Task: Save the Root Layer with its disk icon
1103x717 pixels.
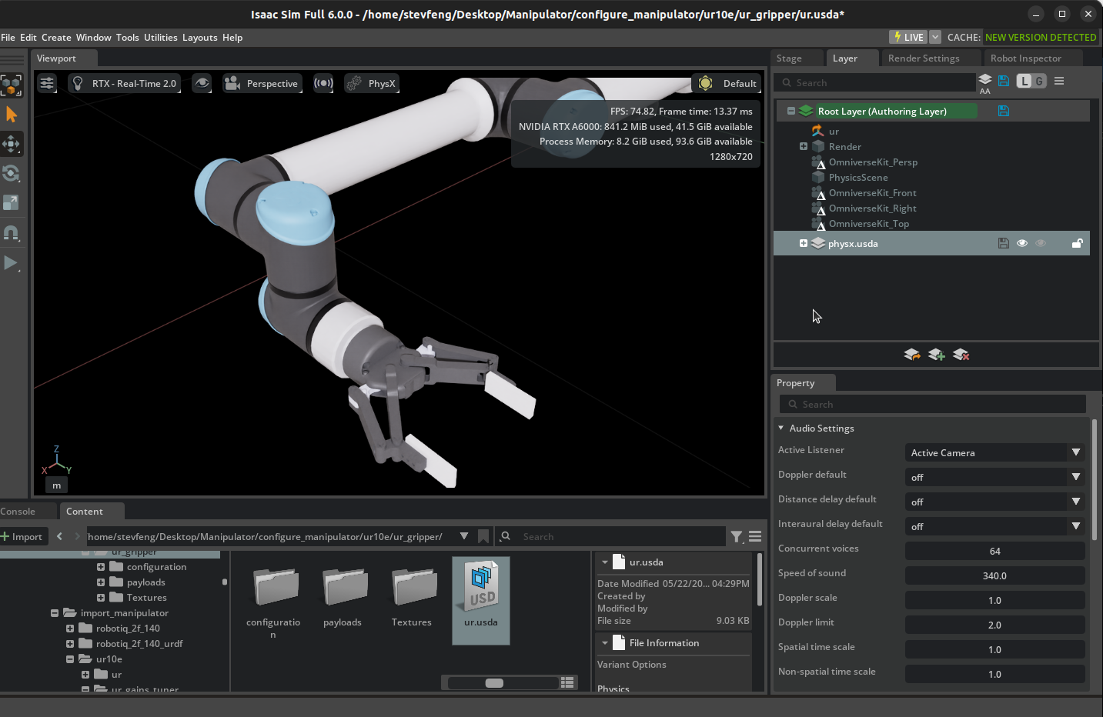Action: pos(1004,111)
